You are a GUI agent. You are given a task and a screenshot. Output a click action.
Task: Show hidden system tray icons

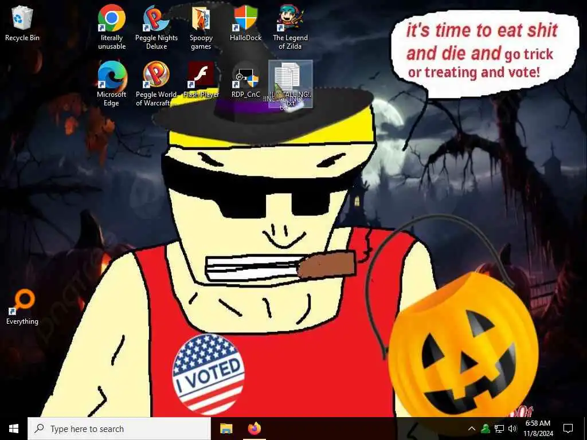point(472,429)
